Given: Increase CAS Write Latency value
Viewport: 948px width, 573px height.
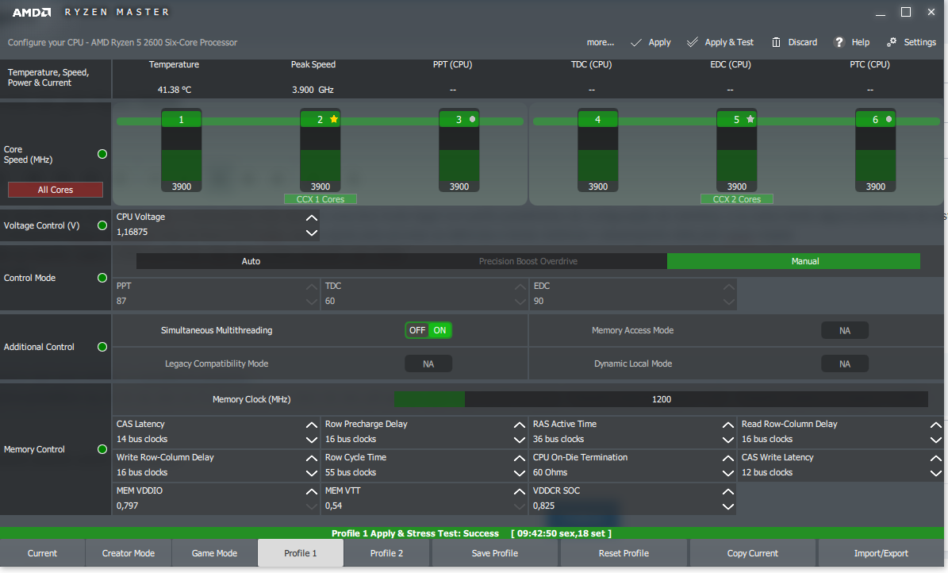Looking at the screenshot, I should click(936, 459).
